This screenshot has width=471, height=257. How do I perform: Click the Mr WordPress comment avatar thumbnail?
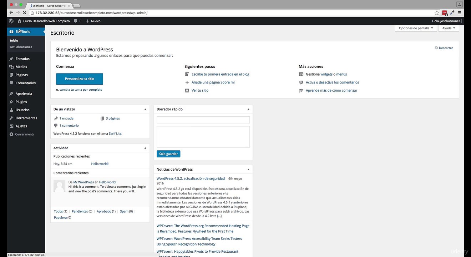(59, 186)
